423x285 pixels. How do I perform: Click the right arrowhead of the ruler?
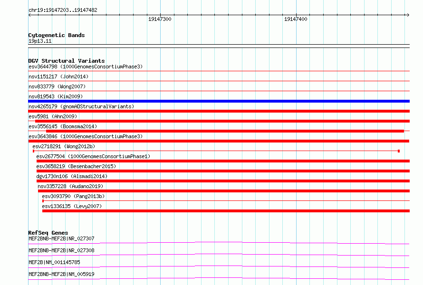(408, 15)
